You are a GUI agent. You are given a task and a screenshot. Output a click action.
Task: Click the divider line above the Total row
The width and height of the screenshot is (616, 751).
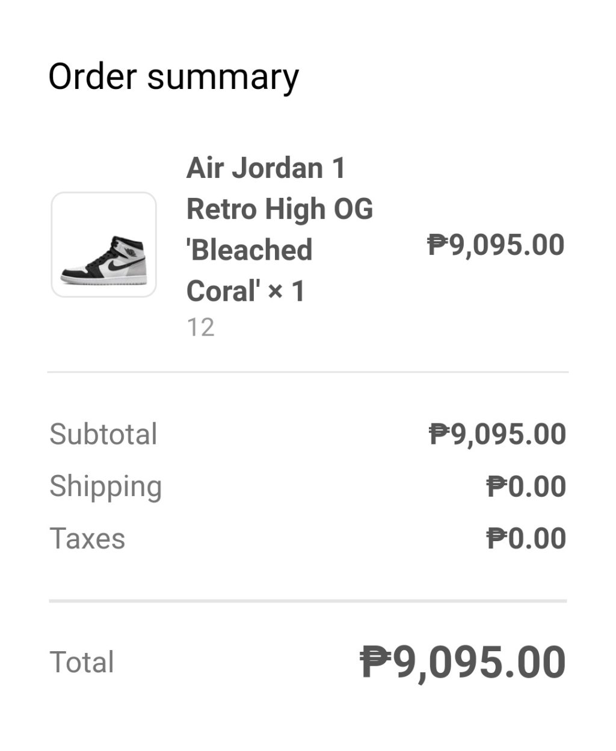click(x=308, y=600)
